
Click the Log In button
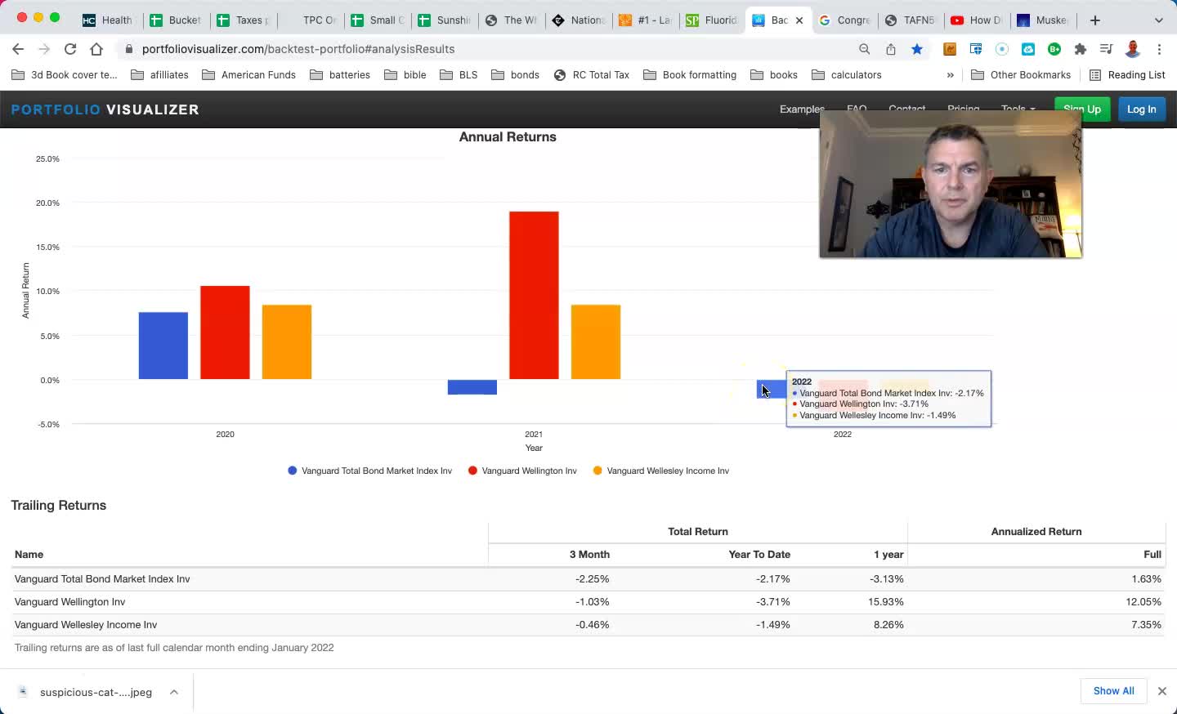click(1141, 109)
